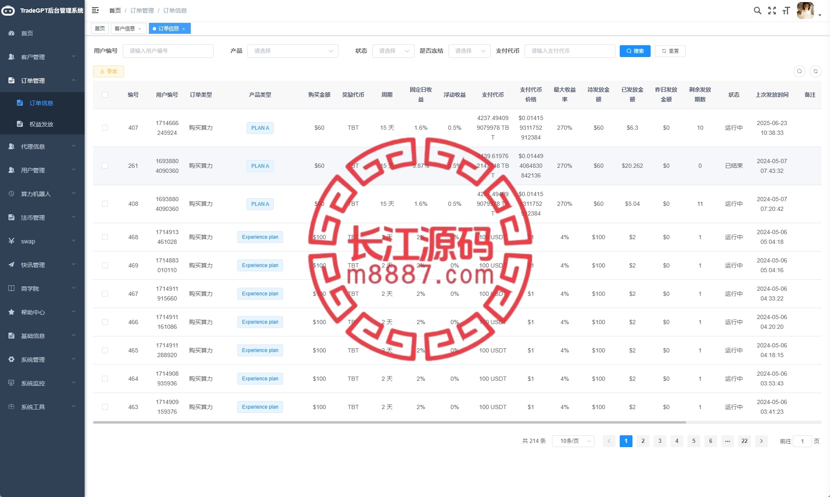Expand the 代理信息 sidebar menu
830x497 pixels.
[42, 146]
